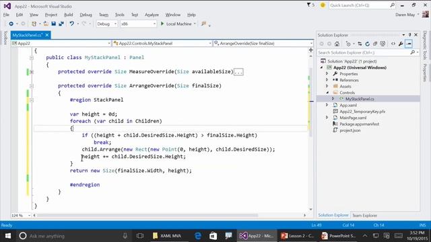
Task: Open the Build menu
Action: pyautogui.click(x=69, y=15)
